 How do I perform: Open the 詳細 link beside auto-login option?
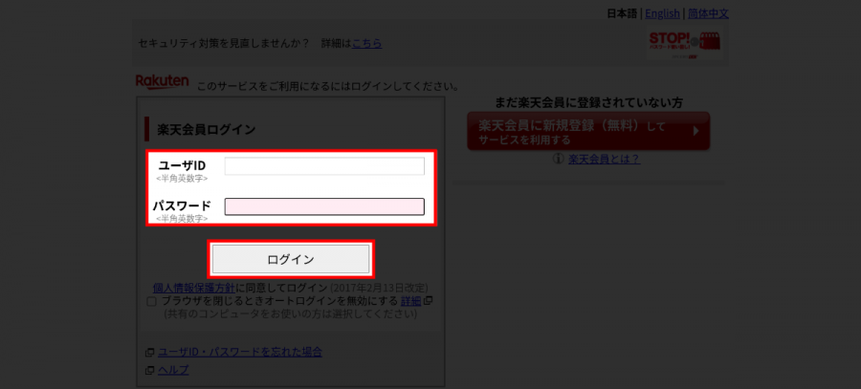click(x=410, y=301)
